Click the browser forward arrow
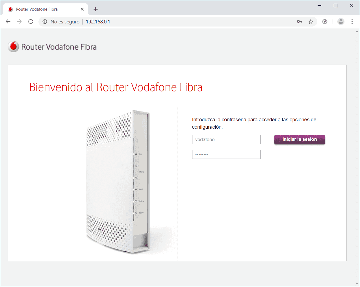360x287 pixels. click(19, 22)
